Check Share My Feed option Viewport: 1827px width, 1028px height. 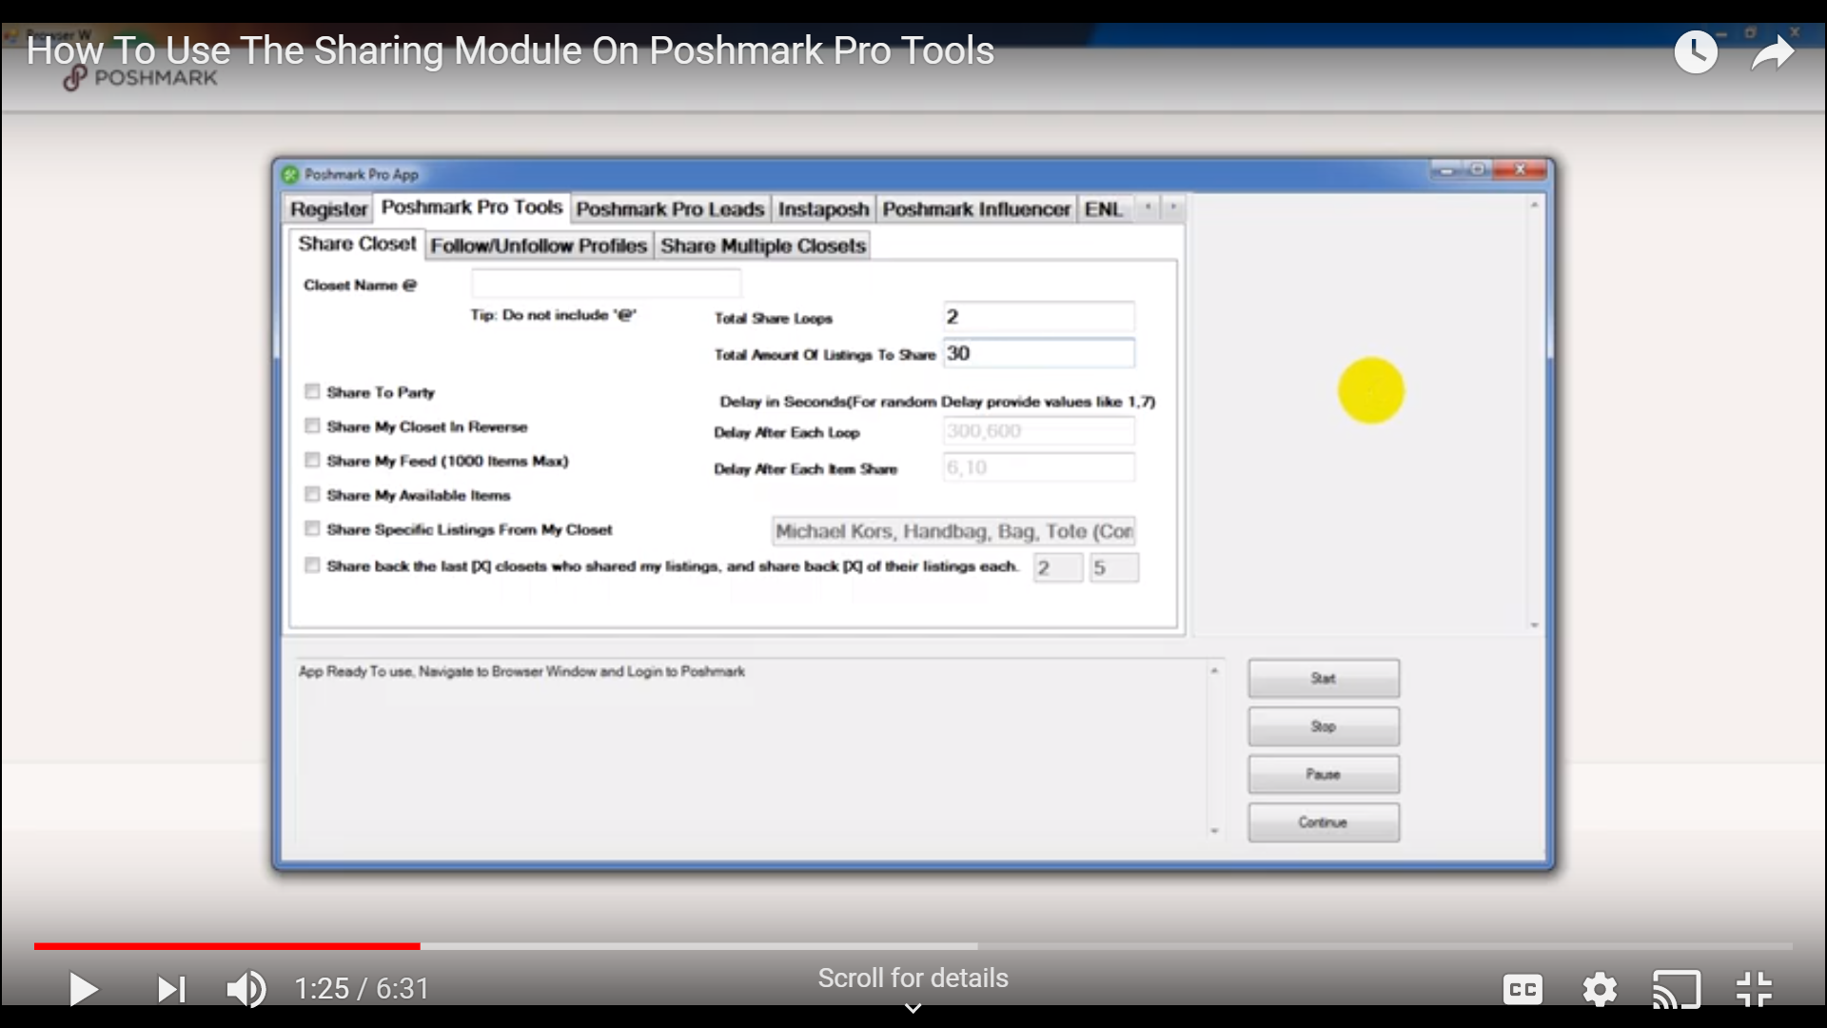312,460
